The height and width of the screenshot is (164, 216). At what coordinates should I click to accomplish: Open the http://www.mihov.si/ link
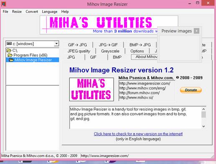[x=136, y=97]
